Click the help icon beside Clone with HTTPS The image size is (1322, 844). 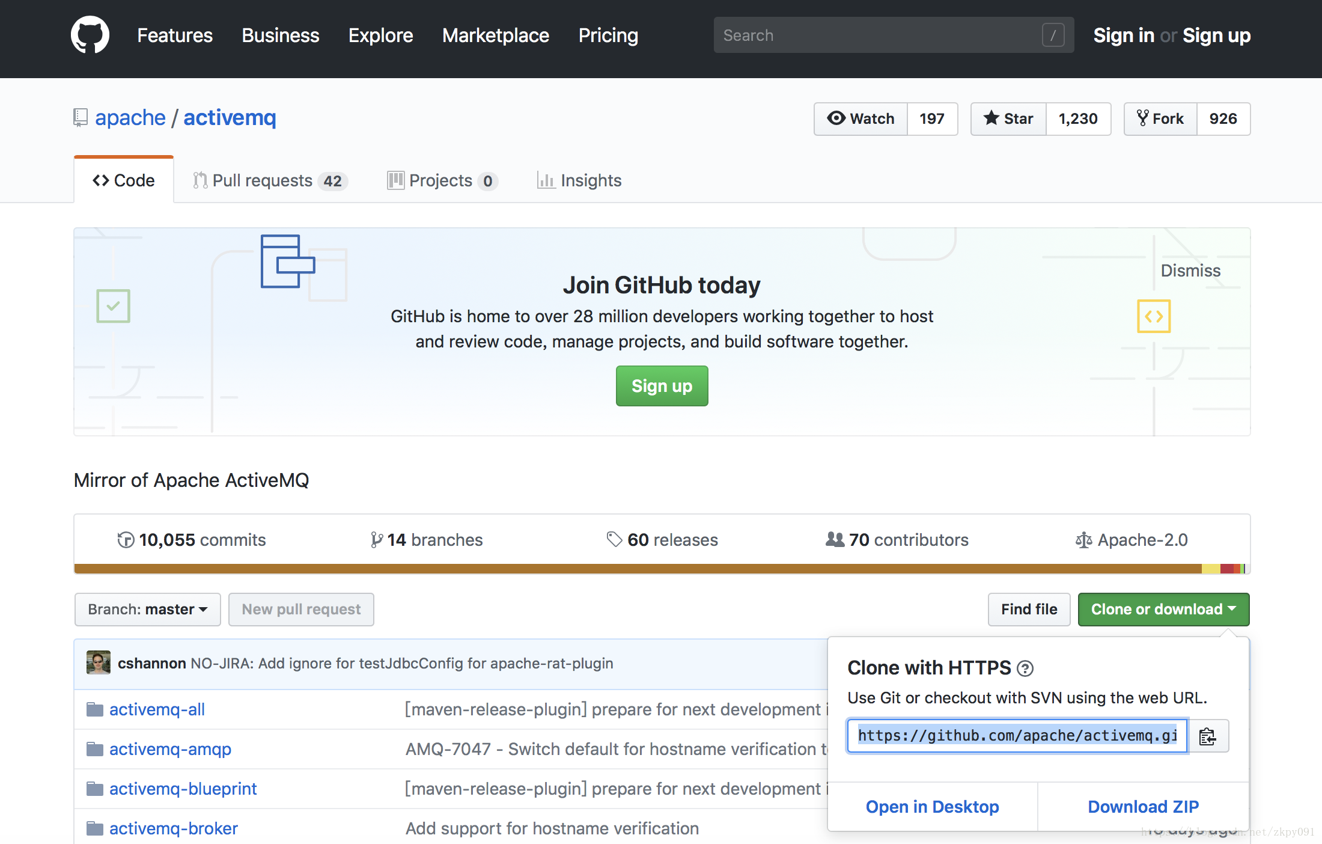click(1025, 668)
